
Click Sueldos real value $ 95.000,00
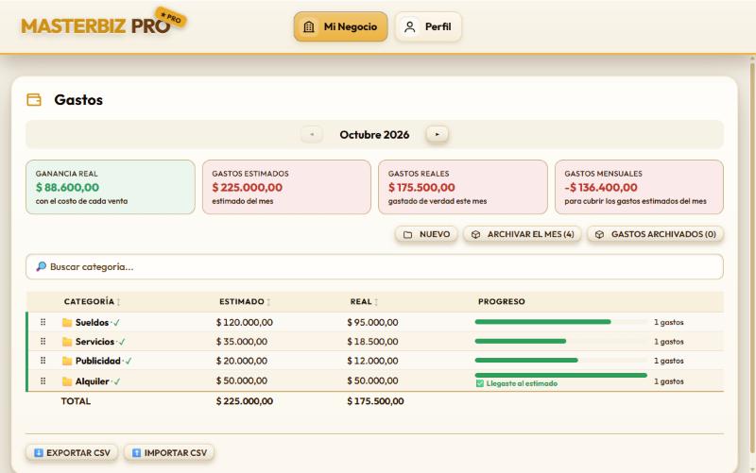tap(372, 323)
